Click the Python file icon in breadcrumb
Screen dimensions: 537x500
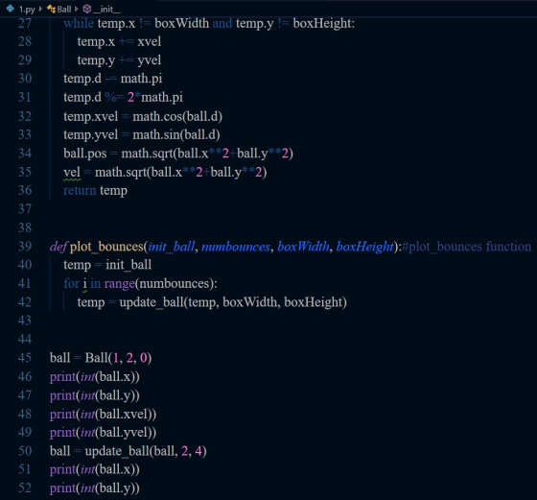[x=11, y=9]
